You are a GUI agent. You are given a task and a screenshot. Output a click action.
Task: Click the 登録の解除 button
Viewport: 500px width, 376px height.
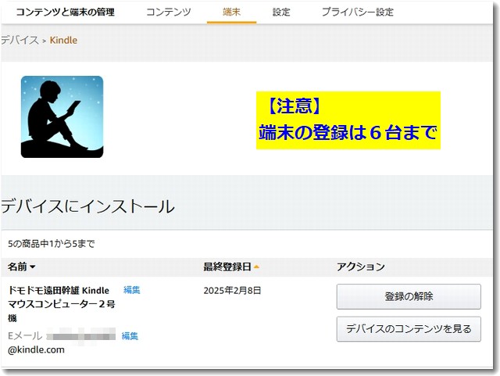[x=409, y=296]
